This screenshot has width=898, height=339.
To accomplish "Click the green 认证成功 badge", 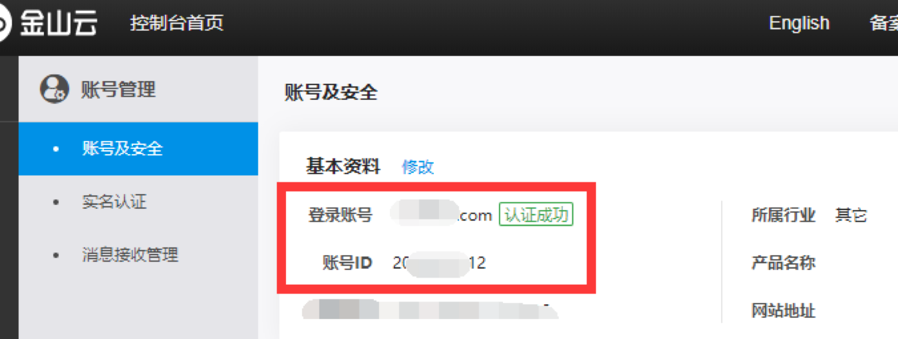I will pyautogui.click(x=536, y=215).
